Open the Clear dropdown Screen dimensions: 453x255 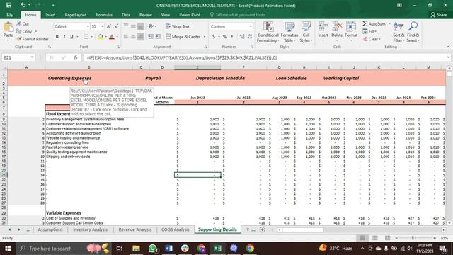[x=372, y=39]
